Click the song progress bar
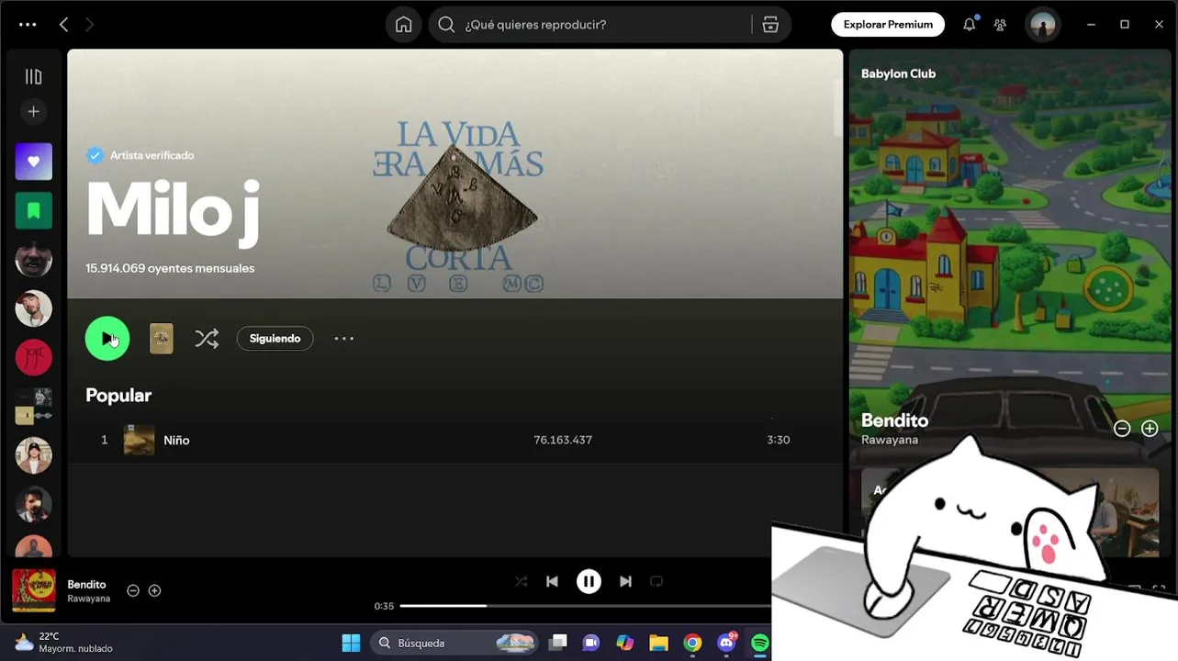1178x661 pixels. [586, 606]
